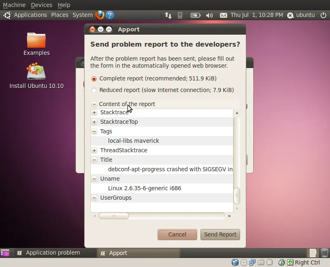This screenshot has width=330, height=267.
Task: Click the Ubuntu logo in the panel
Action: click(7, 15)
